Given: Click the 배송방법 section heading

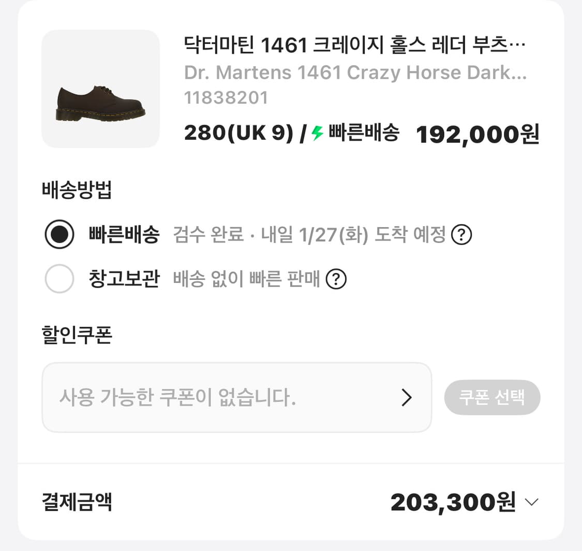Looking at the screenshot, I should tap(77, 191).
